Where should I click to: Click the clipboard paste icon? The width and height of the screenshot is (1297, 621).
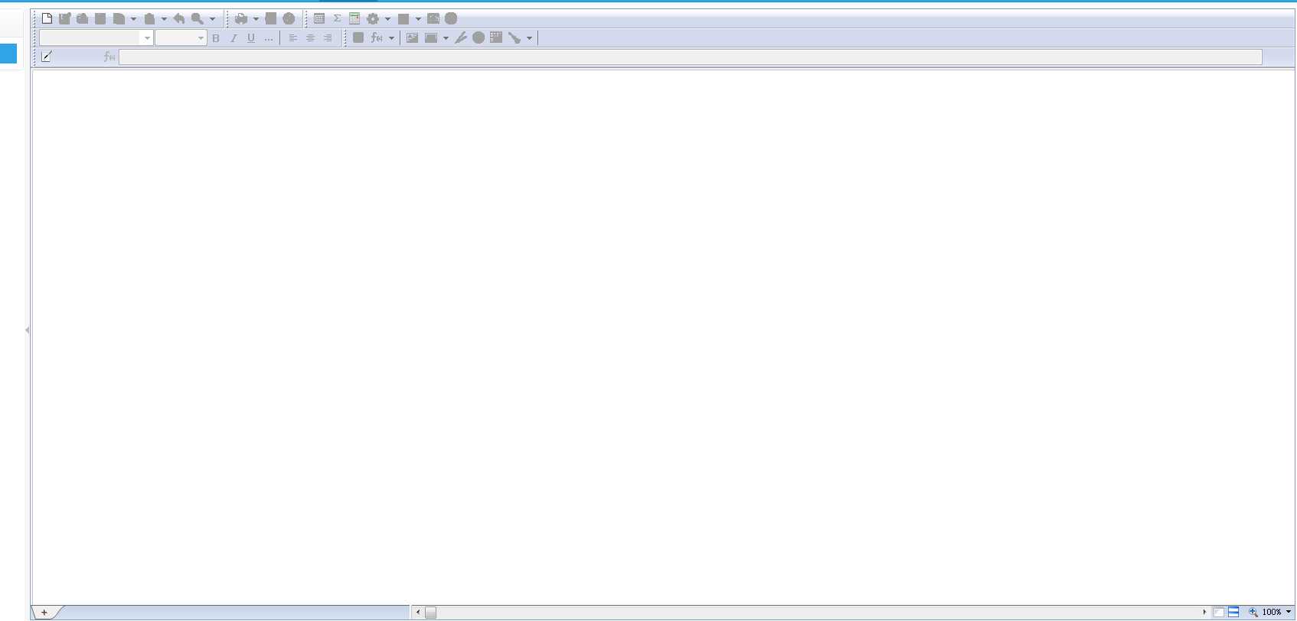[x=150, y=18]
